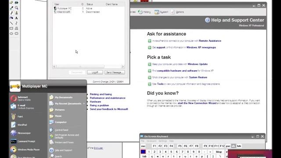
Task: Open the Tools link under Pick a task
Action: click(x=160, y=84)
